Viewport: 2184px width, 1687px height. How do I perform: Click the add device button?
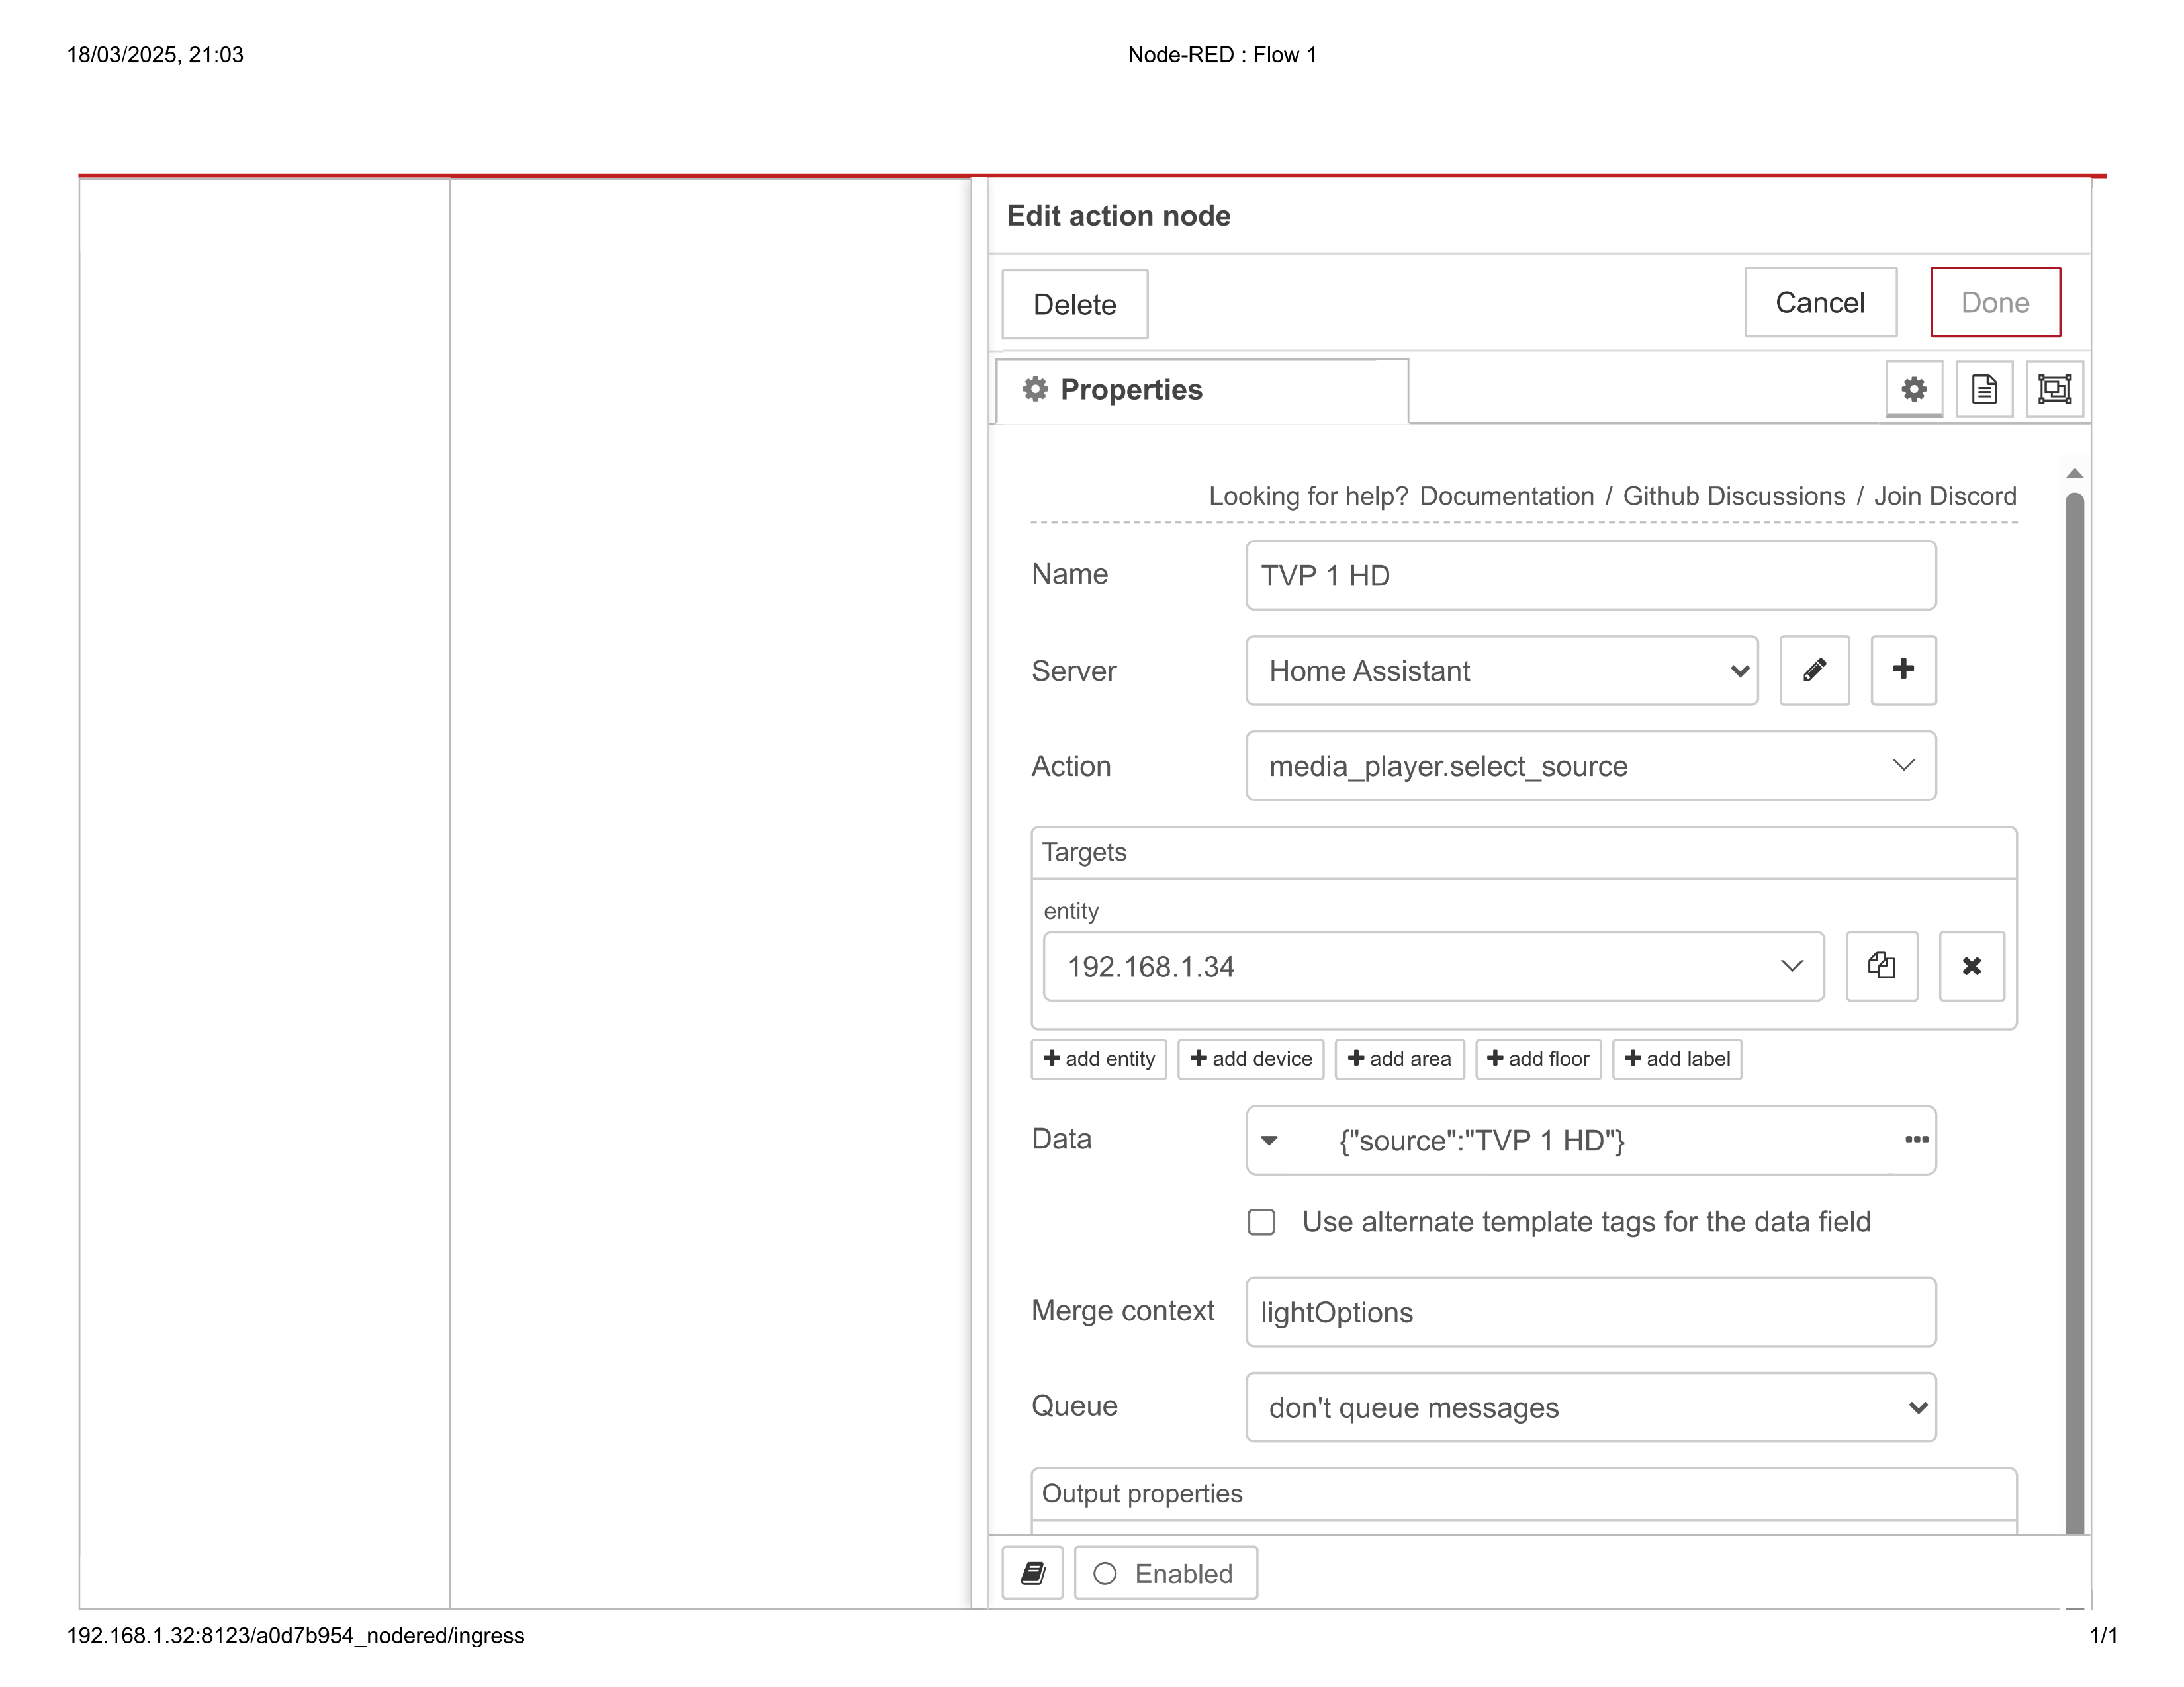point(1250,1059)
